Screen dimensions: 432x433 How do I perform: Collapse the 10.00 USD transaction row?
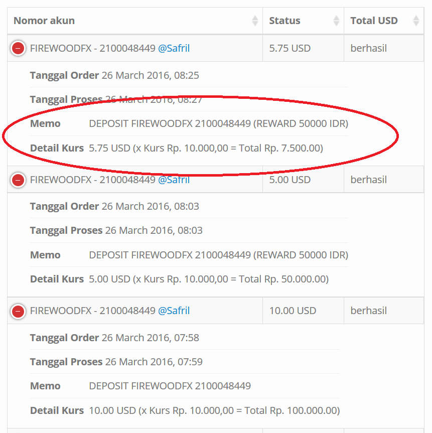pyautogui.click(x=18, y=311)
